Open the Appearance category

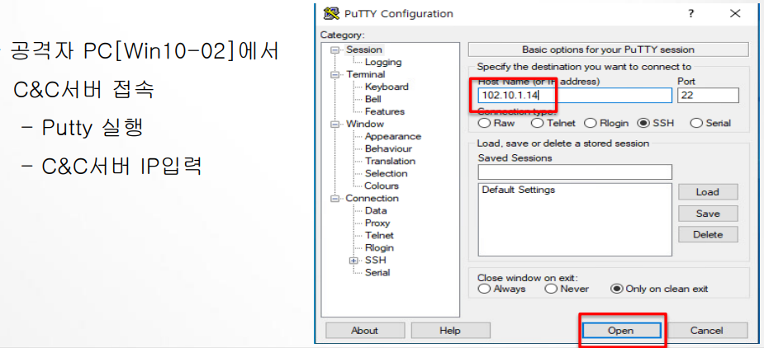tap(392, 136)
